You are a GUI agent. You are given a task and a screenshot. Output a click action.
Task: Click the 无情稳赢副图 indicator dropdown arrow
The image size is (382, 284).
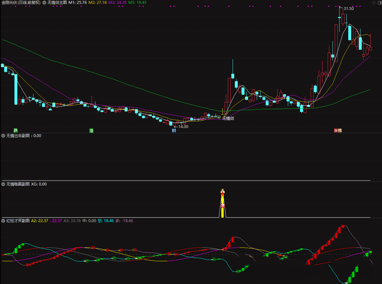pos(4,184)
